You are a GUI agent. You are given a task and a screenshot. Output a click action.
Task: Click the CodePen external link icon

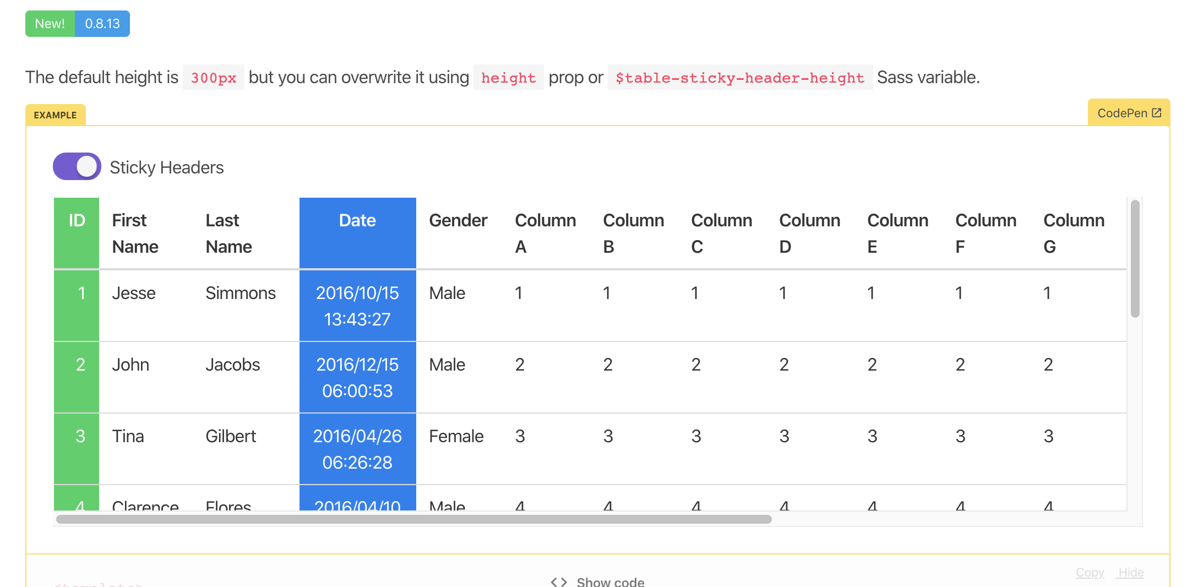point(1156,112)
